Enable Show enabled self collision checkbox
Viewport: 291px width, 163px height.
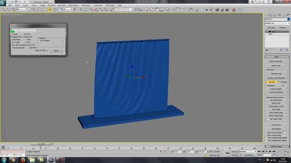pos(266,141)
